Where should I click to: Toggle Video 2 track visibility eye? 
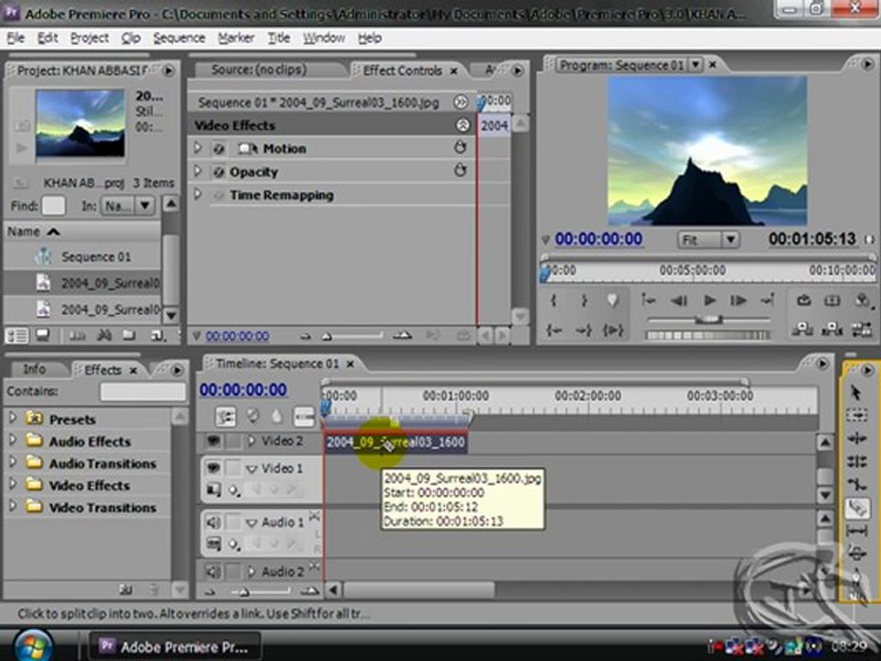click(x=213, y=441)
